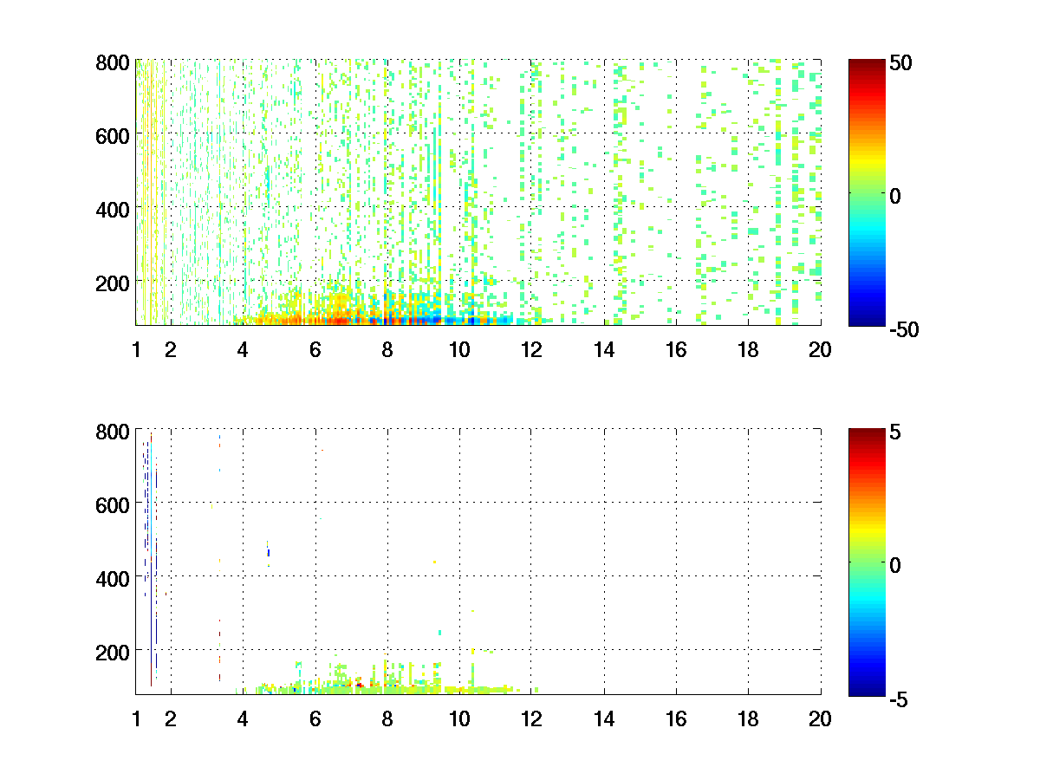Image resolution: width=1040 pixels, height=780 pixels.
Task: Select bottom plot y-axis label 400
Action: pyautogui.click(x=114, y=578)
